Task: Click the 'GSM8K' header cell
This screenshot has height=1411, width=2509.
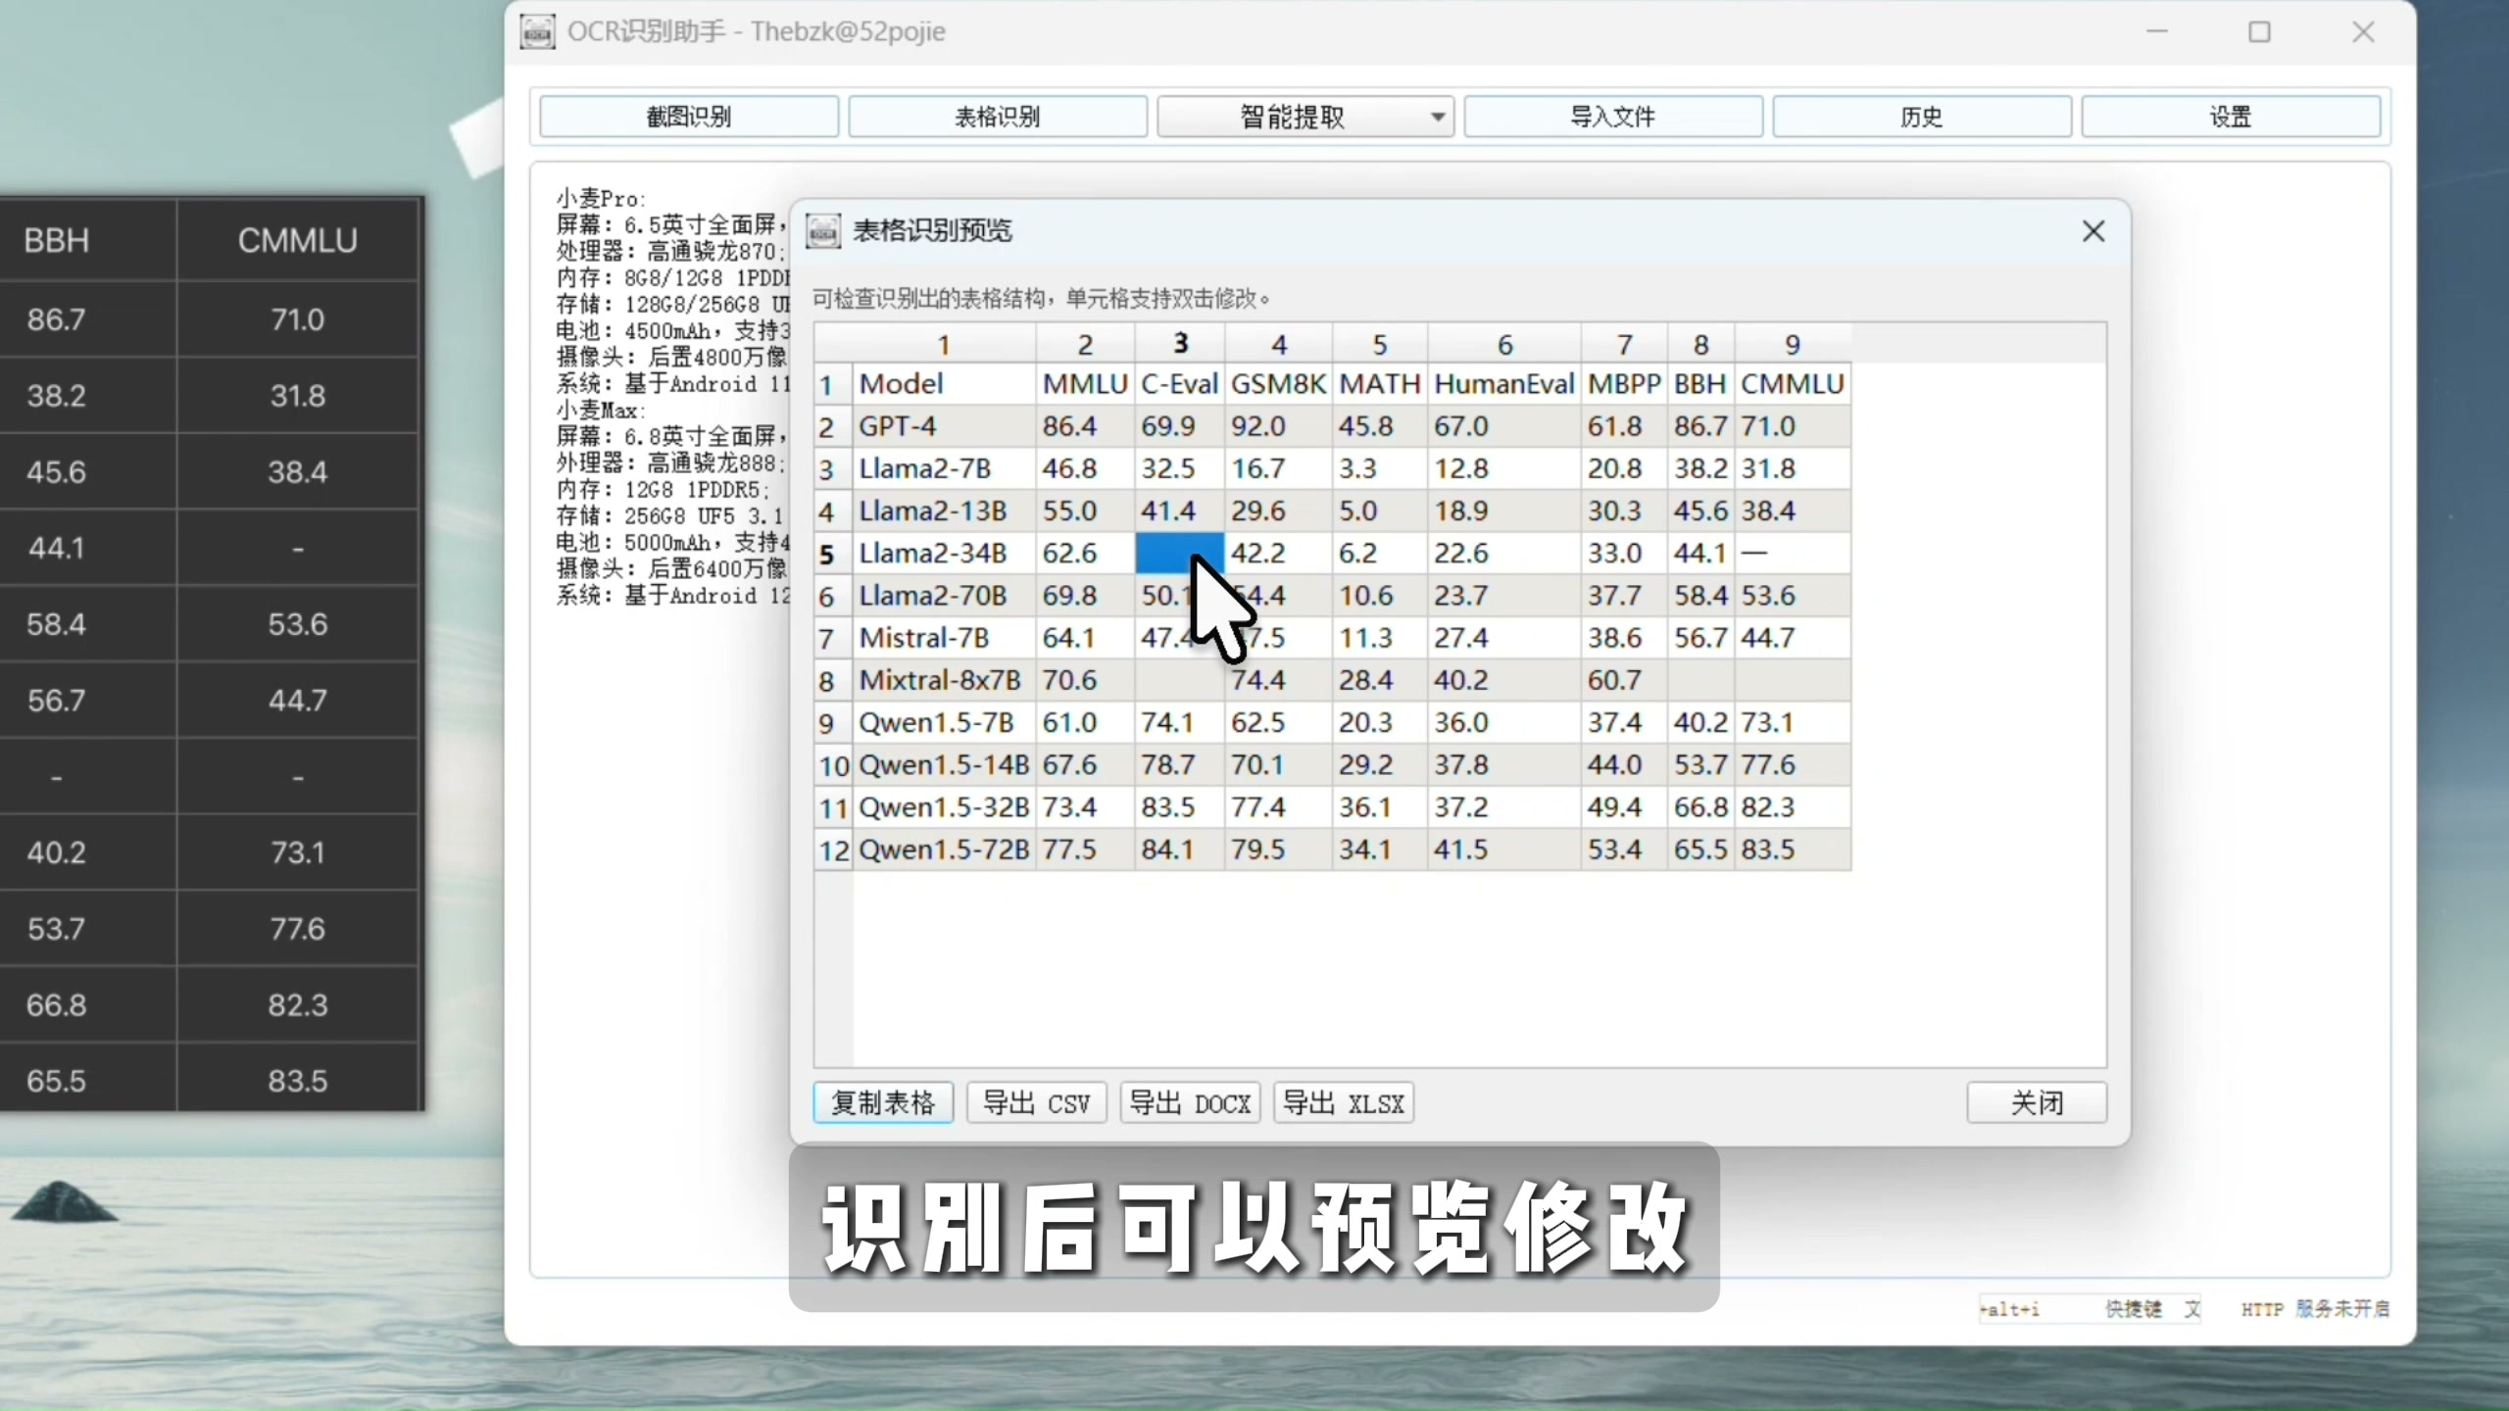Action: [1279, 384]
